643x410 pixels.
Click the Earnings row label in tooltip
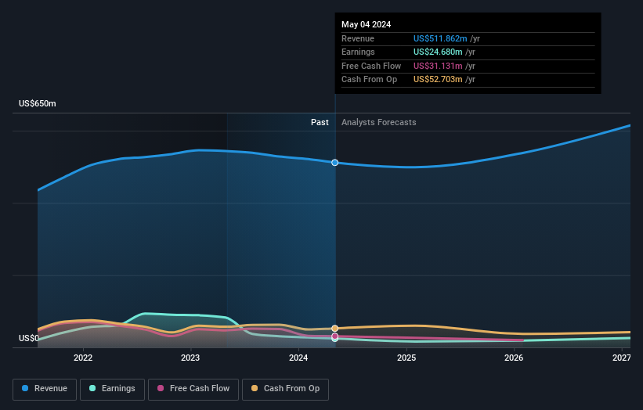coord(358,52)
